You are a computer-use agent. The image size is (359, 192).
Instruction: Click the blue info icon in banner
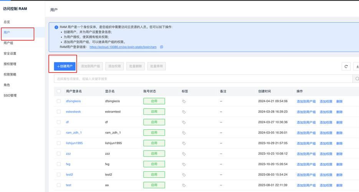click(x=56, y=27)
